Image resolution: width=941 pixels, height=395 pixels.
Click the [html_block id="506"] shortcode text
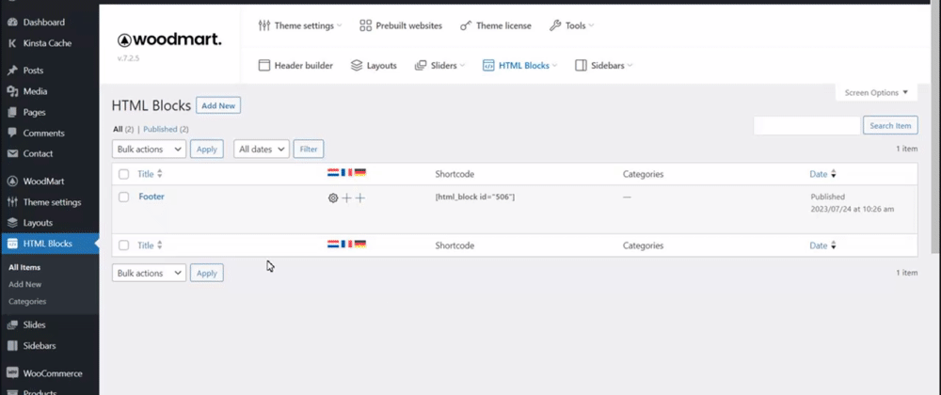(x=474, y=197)
